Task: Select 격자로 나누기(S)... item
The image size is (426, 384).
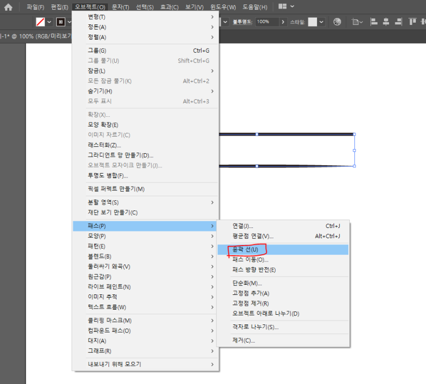Action: tap(283, 327)
